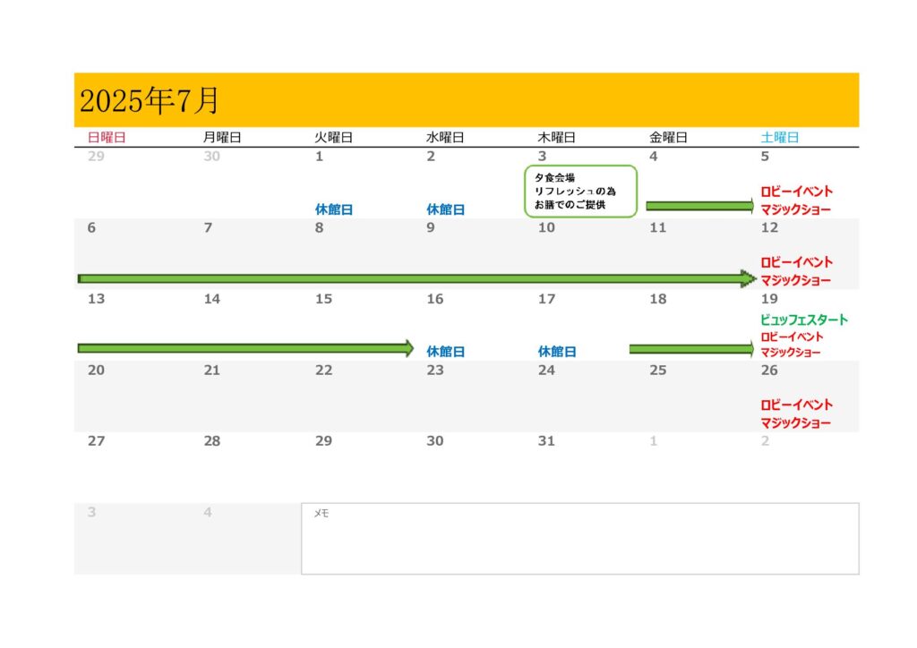Select date number 25
The image size is (917, 648).
pos(658,370)
